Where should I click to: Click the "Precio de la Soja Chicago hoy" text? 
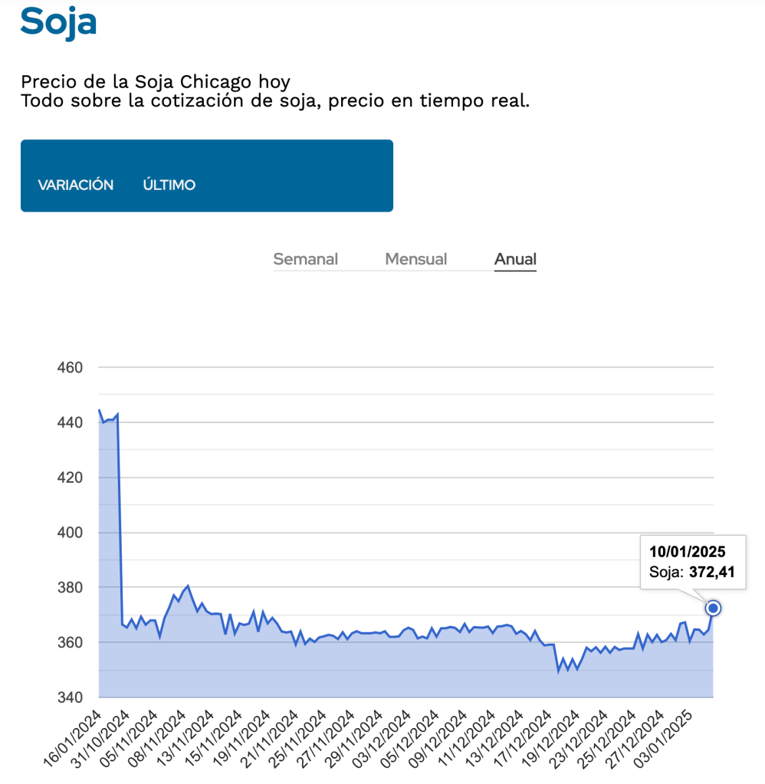[156, 81]
